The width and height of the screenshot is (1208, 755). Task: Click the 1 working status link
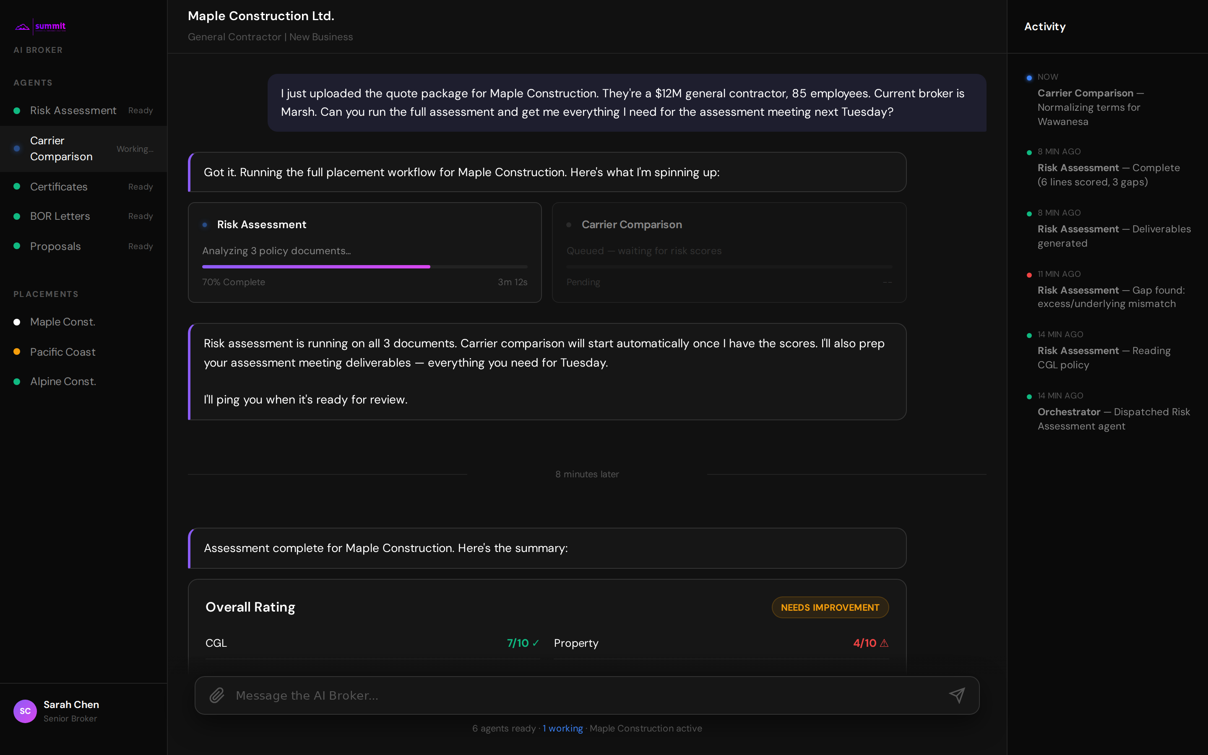click(x=562, y=728)
